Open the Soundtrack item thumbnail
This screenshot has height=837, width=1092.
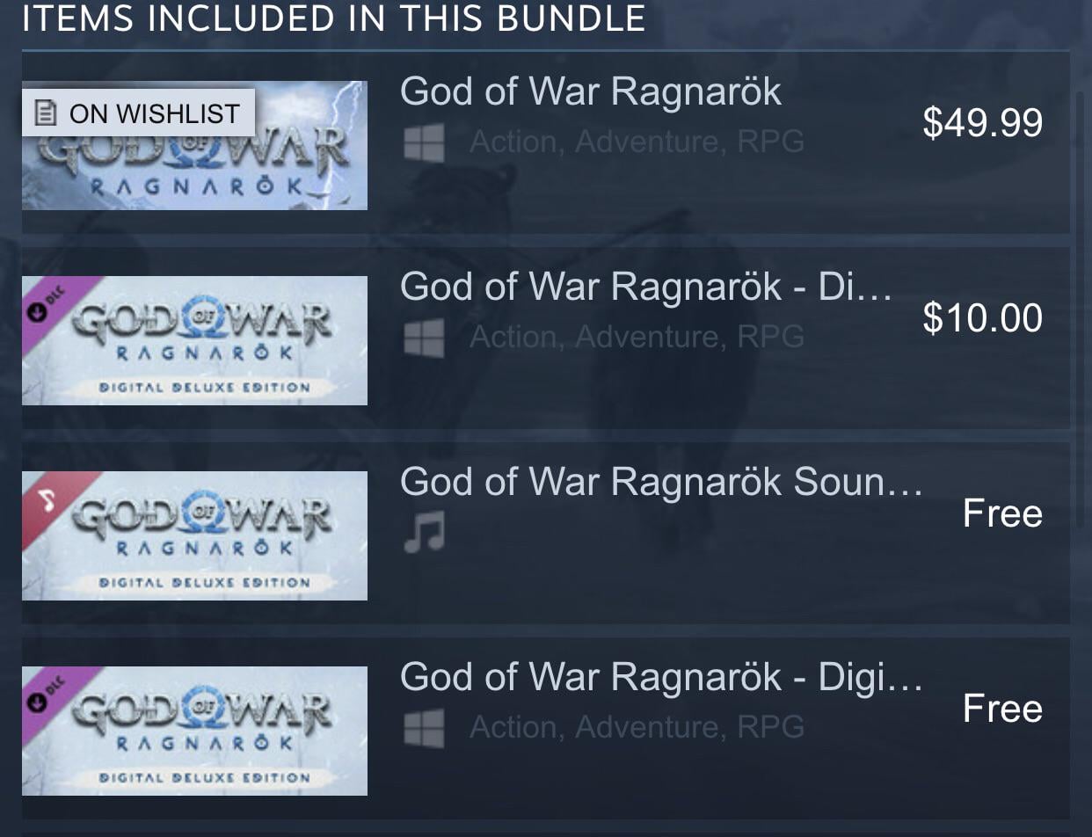(194, 535)
